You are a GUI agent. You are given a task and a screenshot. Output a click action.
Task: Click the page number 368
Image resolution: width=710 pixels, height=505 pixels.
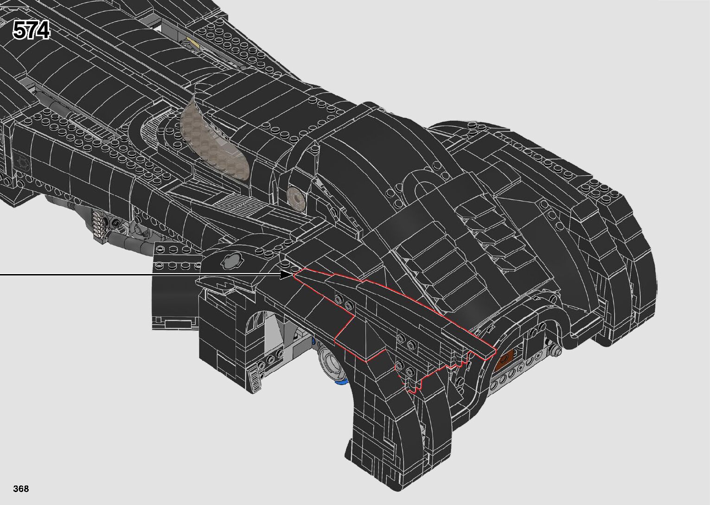pyautogui.click(x=21, y=489)
